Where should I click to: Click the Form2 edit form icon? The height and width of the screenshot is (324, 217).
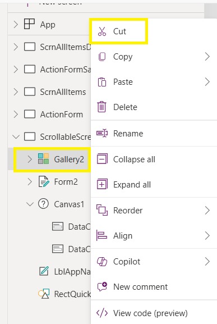point(44,181)
